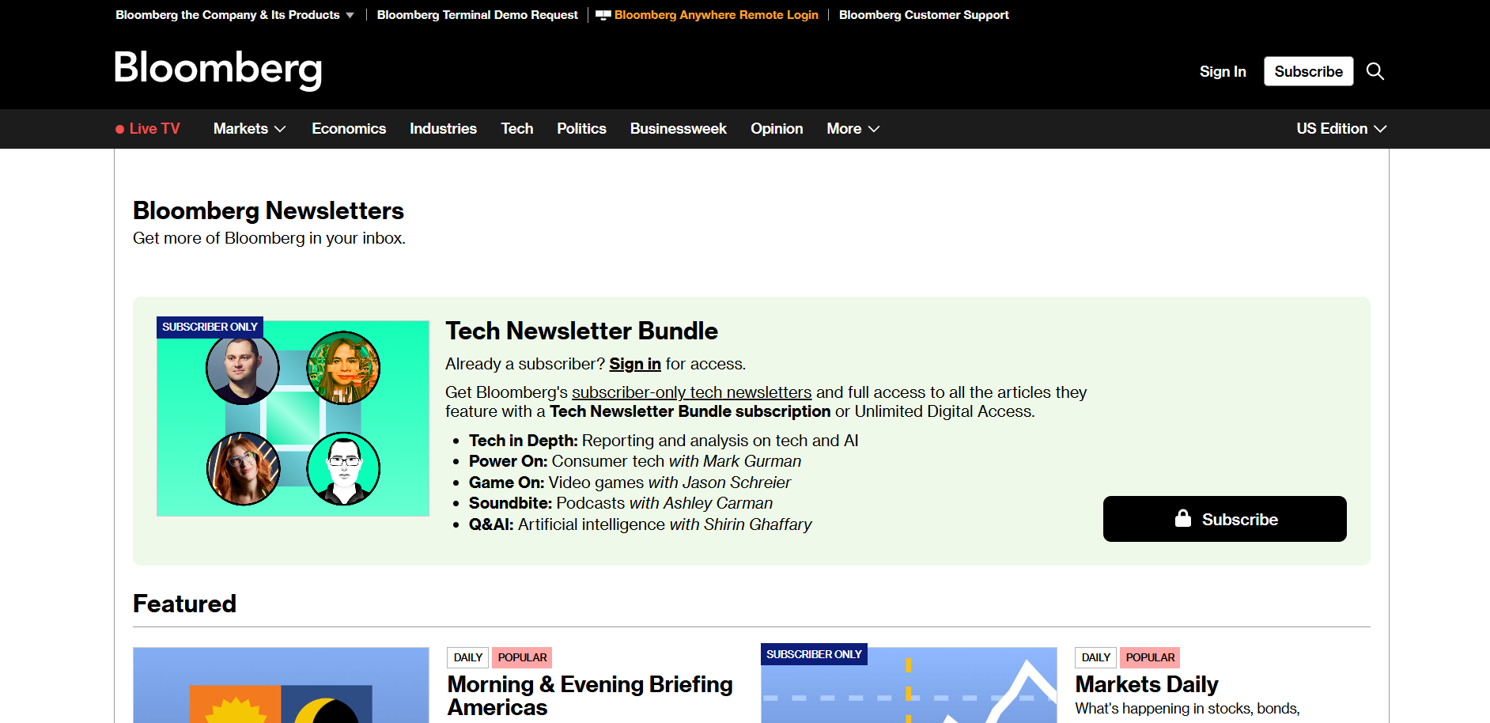This screenshot has height=723, width=1490.
Task: Click the Live TV red dot indicator
Action: [x=119, y=129]
